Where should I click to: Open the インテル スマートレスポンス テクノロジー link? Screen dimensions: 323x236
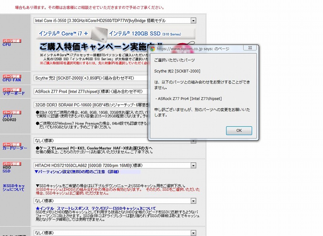[96, 208]
